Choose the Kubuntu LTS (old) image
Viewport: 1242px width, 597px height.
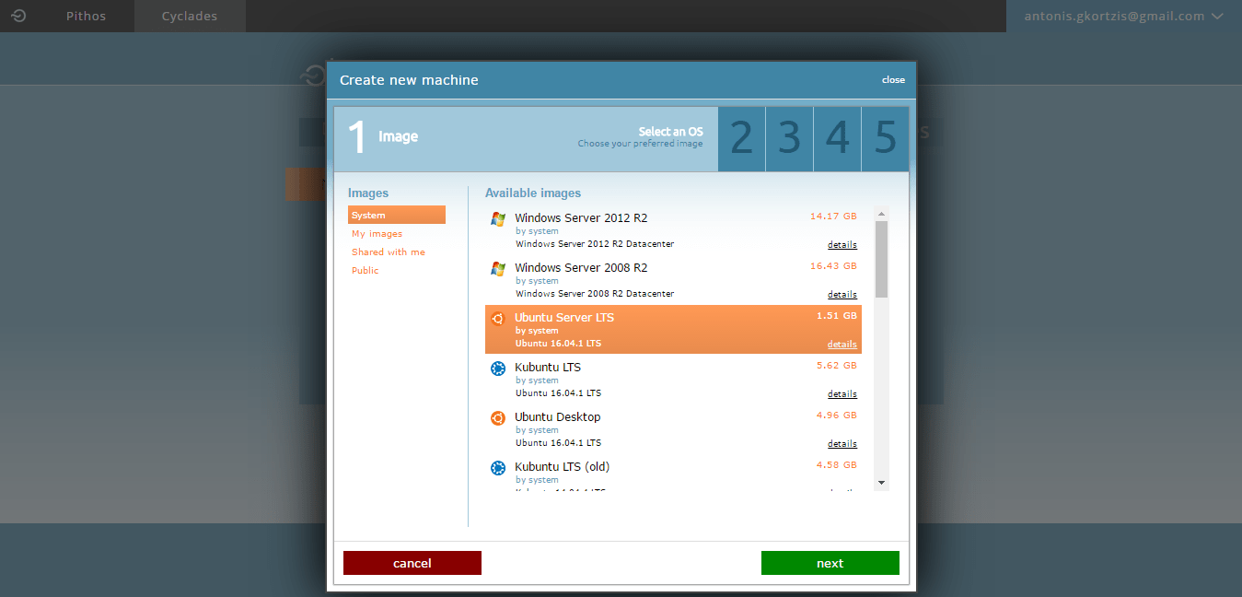[x=673, y=473]
